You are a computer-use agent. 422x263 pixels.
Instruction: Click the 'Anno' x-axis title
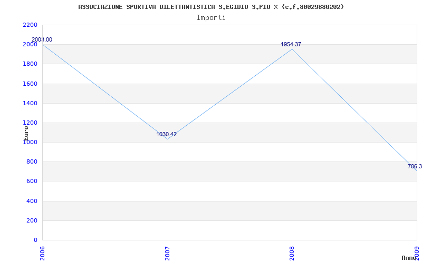pyautogui.click(x=409, y=258)
